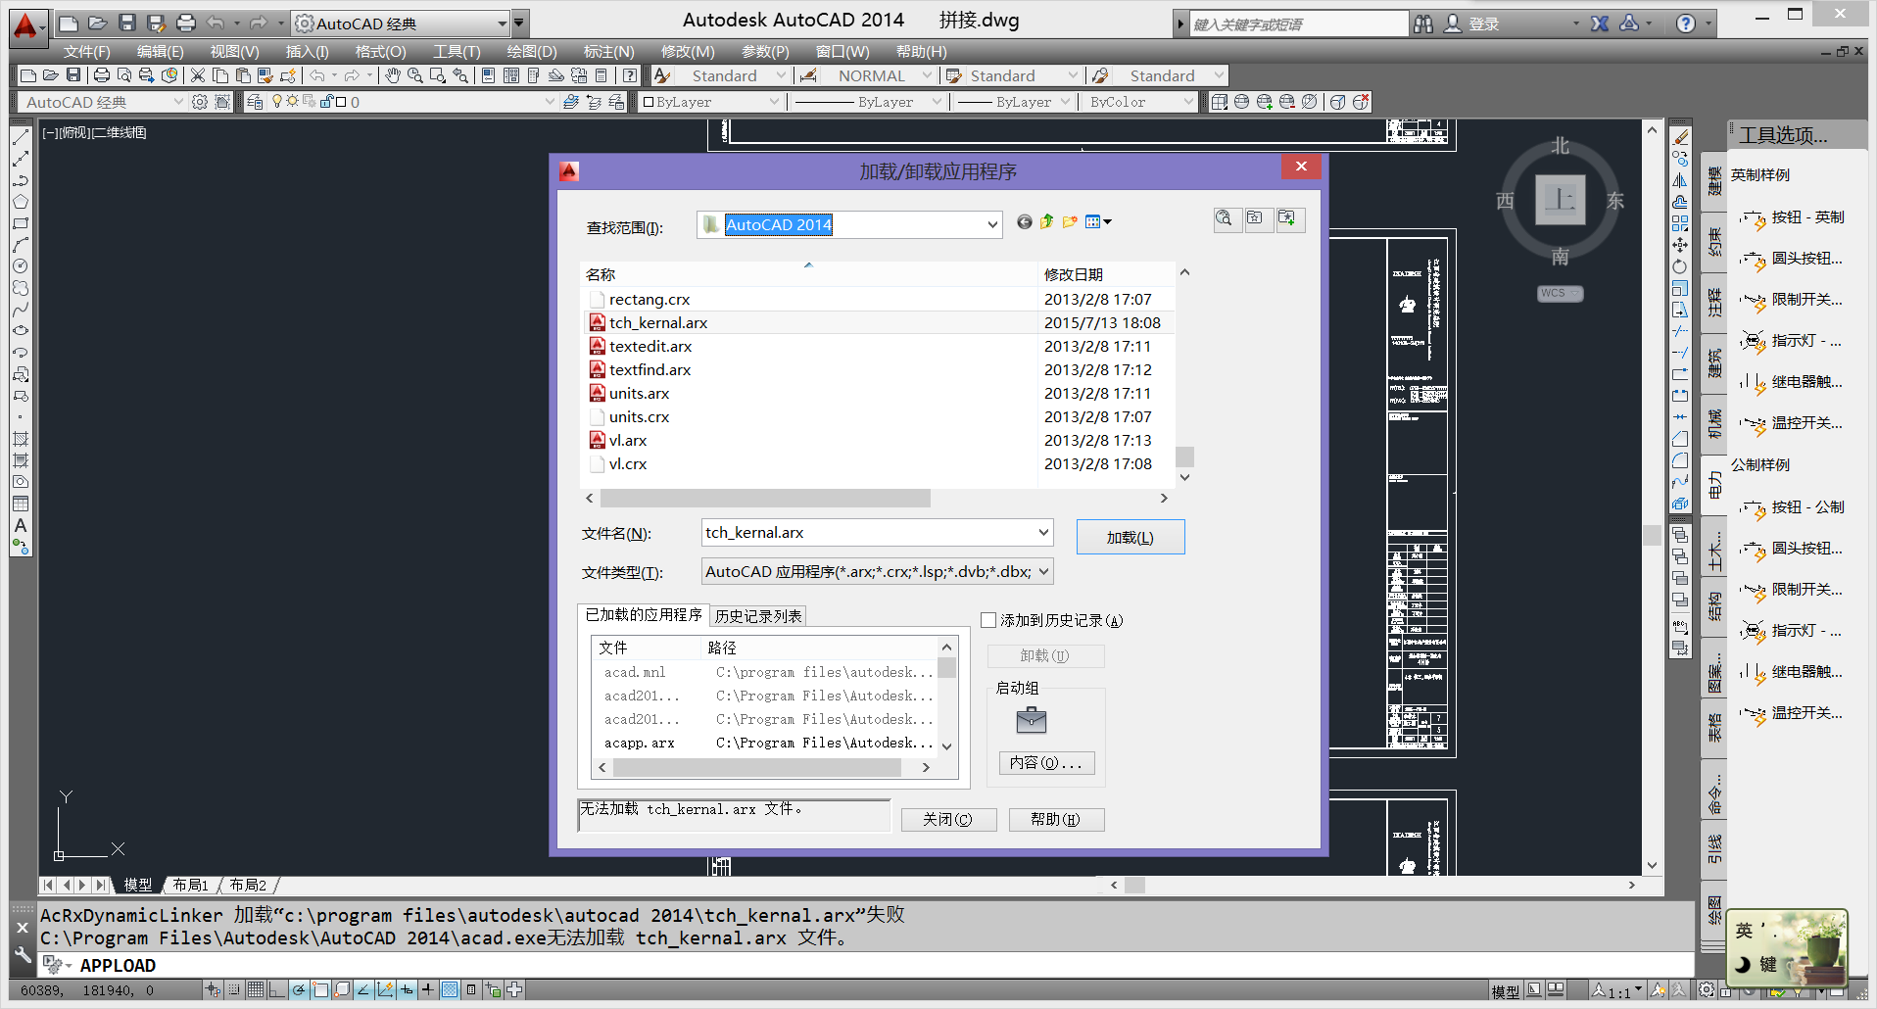Select the Move tool in modify toolbar
The image size is (1877, 1009).
(x=1680, y=245)
